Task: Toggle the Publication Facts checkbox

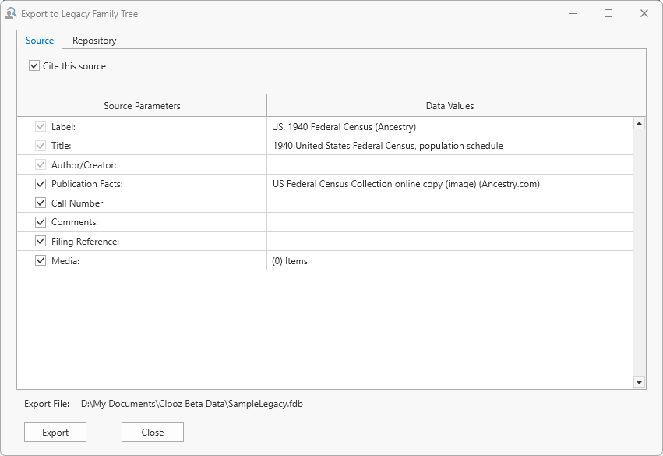Action: click(41, 184)
